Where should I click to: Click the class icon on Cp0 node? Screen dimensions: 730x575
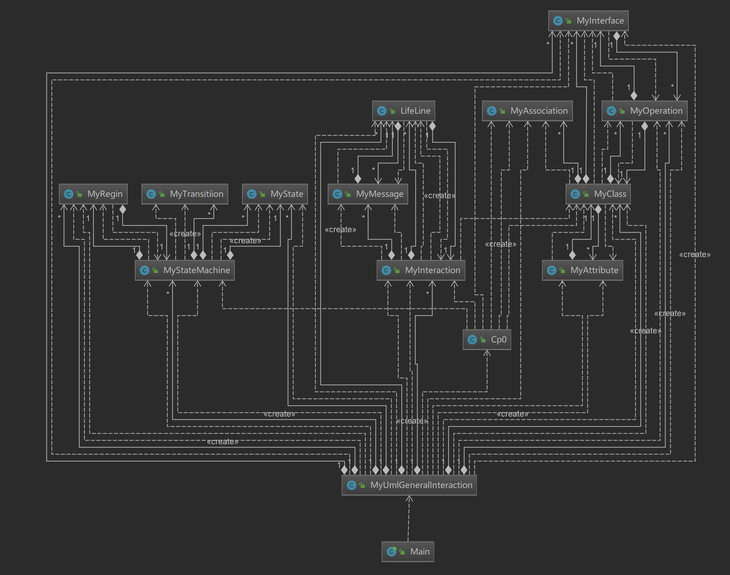click(x=472, y=340)
